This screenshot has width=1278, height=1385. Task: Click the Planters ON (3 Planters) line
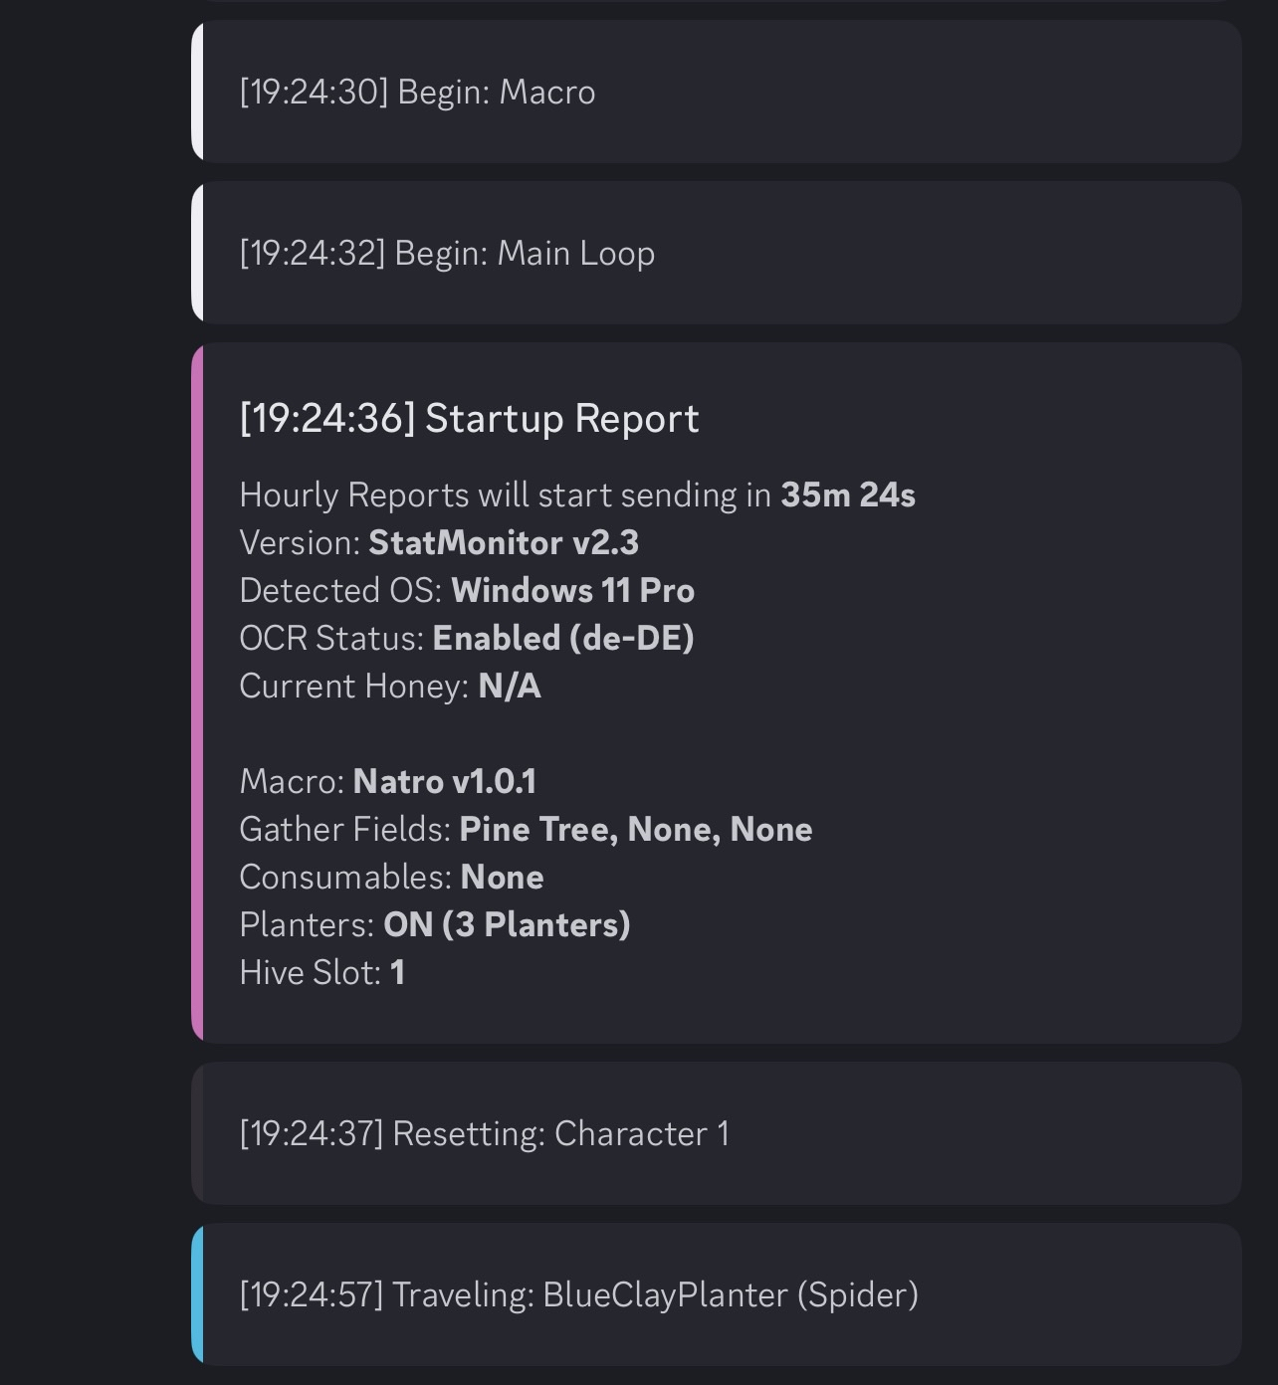pyautogui.click(x=434, y=925)
